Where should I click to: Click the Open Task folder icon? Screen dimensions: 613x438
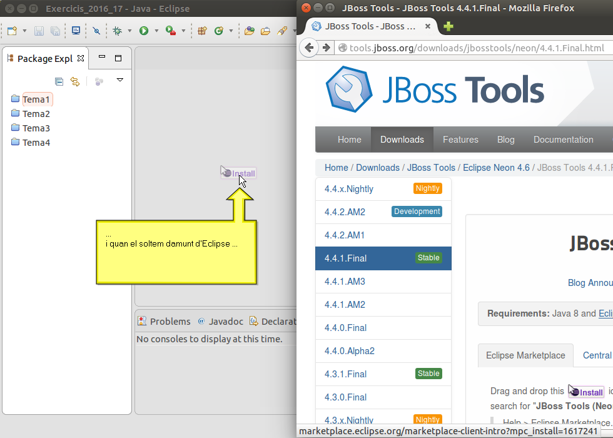point(265,31)
